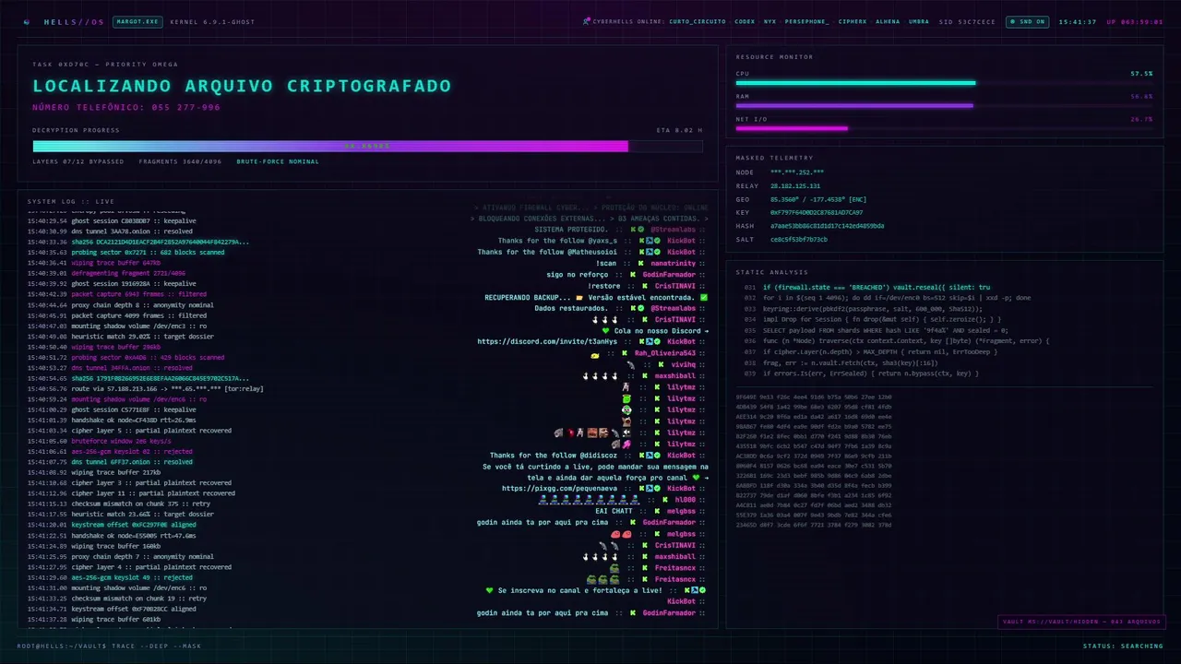The height and width of the screenshot is (664, 1181).
Task: Click the yellow emoji in Rah_Oliveira543's message
Action: point(595,353)
